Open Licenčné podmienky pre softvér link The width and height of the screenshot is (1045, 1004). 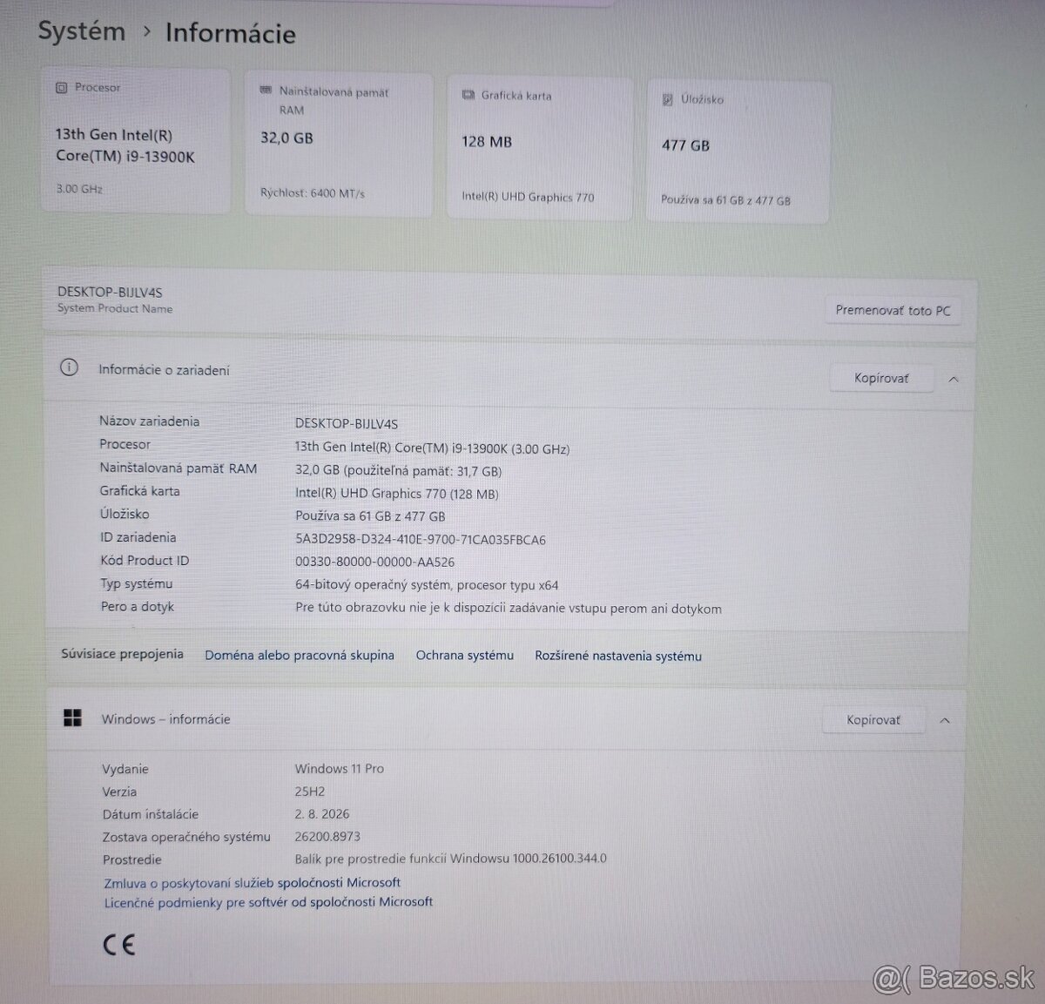[x=268, y=902]
